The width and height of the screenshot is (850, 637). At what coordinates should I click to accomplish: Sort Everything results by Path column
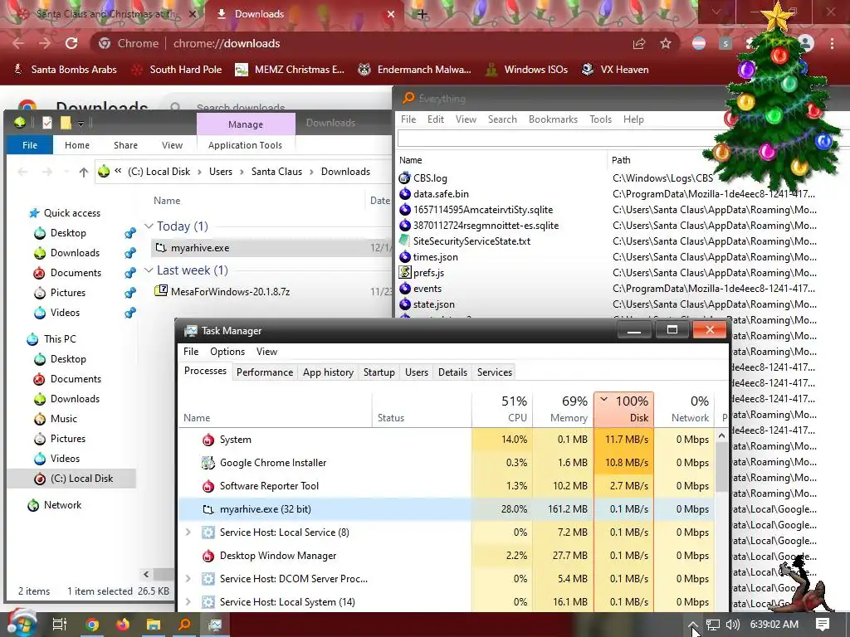(621, 160)
